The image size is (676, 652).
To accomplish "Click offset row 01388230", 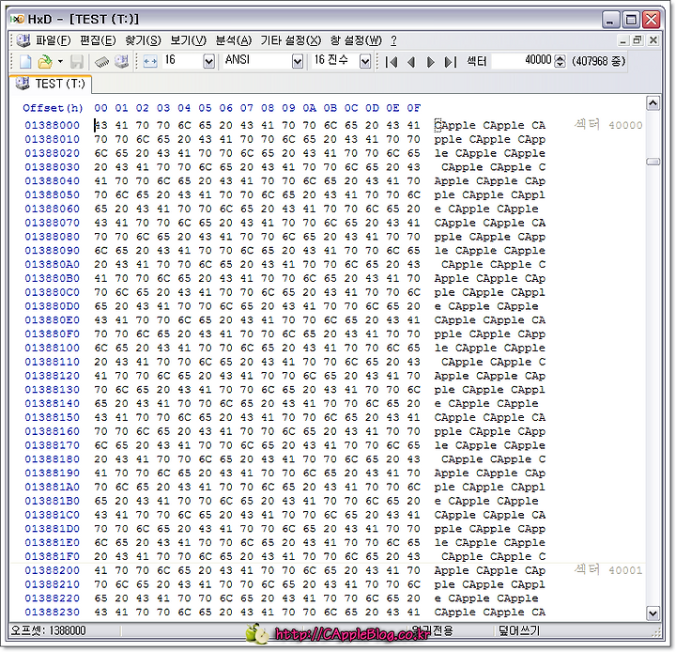I will tap(53, 613).
